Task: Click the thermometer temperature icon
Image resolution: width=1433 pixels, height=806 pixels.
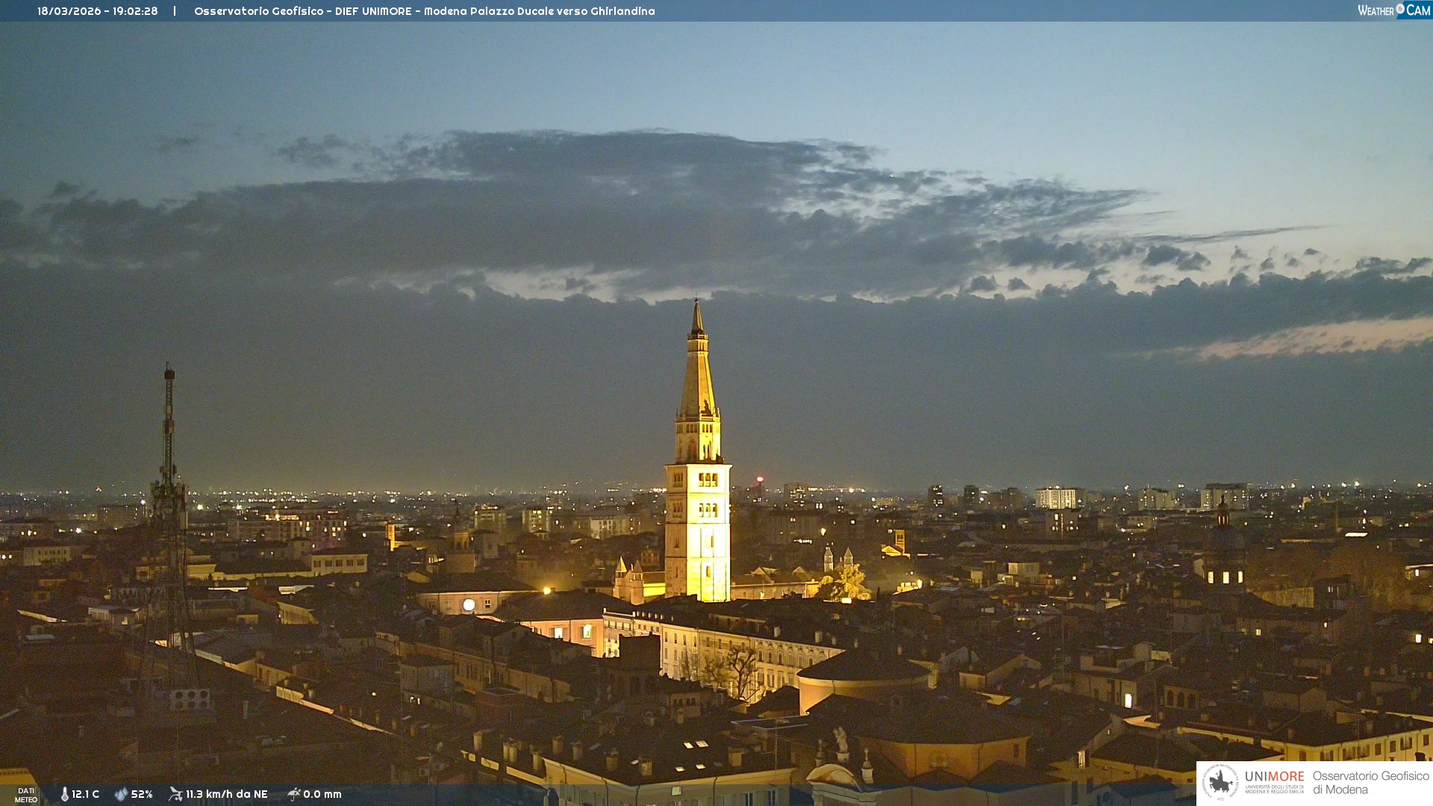Action: (x=64, y=794)
